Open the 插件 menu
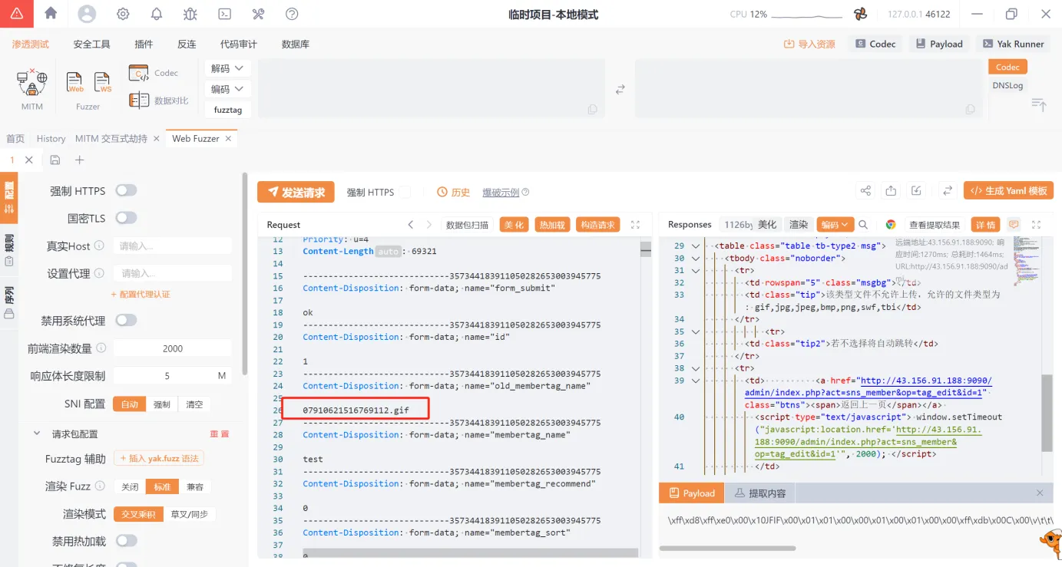 pos(144,45)
